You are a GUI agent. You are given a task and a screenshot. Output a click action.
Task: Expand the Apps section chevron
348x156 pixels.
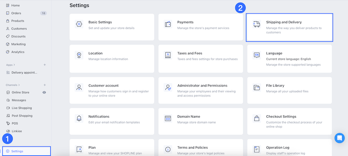(14, 65)
